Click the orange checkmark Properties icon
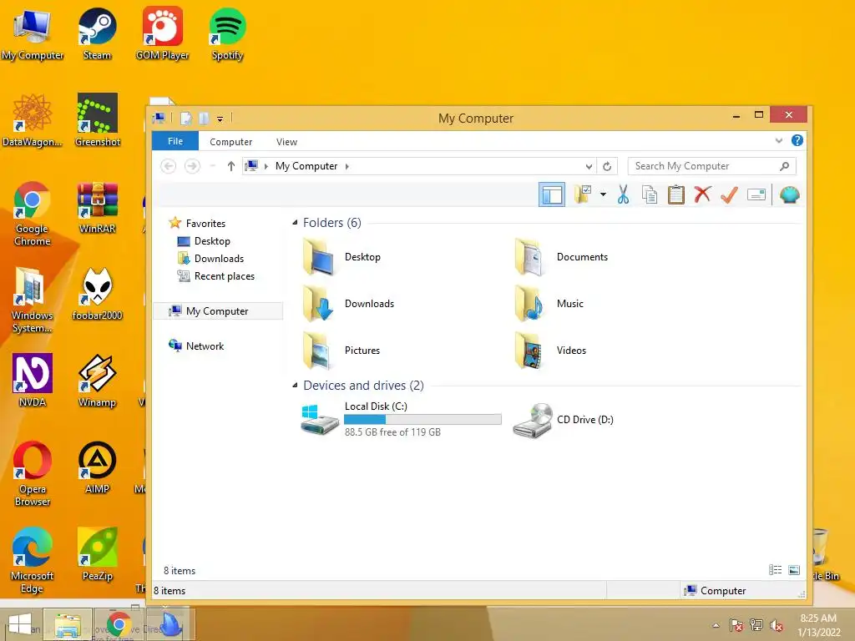 click(x=729, y=194)
